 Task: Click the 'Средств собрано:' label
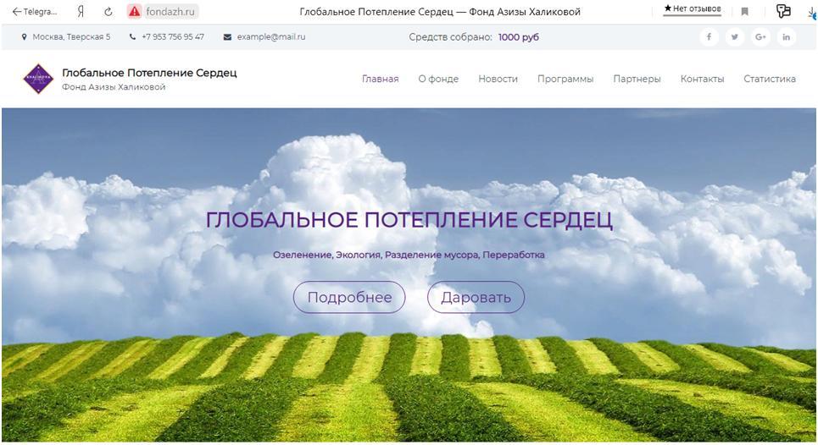point(450,37)
